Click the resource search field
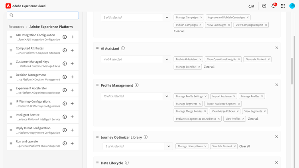 (x=43, y=15)
